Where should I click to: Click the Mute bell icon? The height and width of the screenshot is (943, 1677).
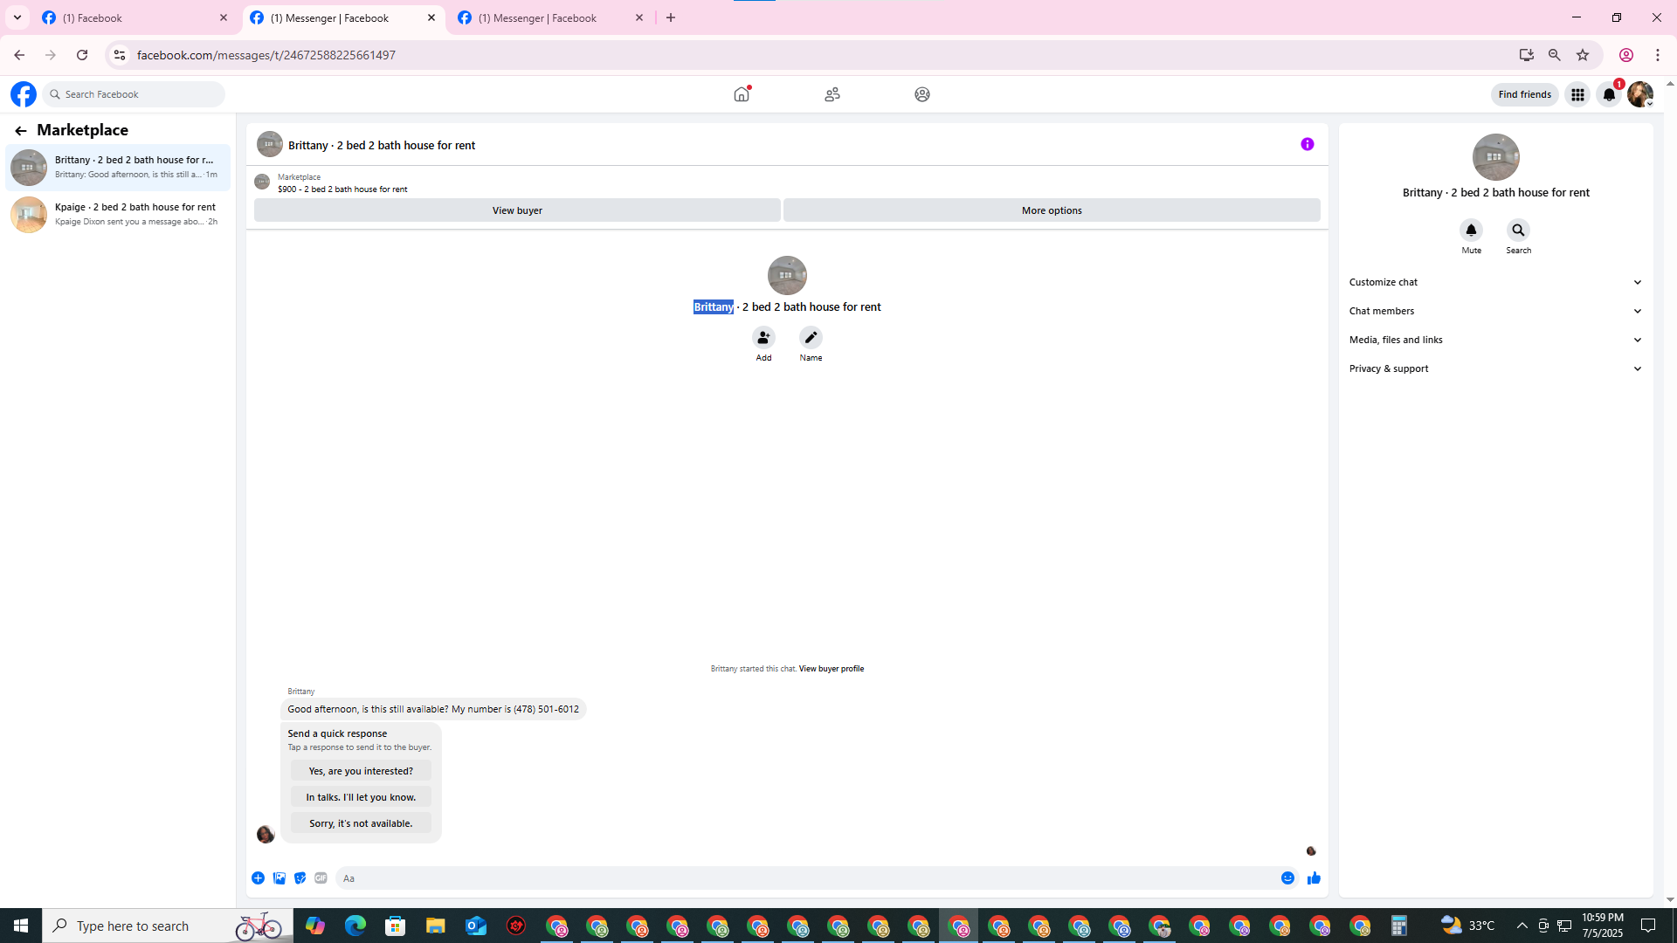pyautogui.click(x=1471, y=231)
